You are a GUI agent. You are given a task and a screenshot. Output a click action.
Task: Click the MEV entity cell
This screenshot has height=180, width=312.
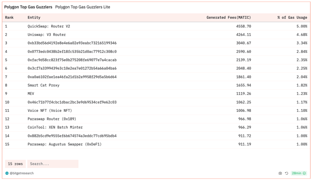pyautogui.click(x=31, y=94)
